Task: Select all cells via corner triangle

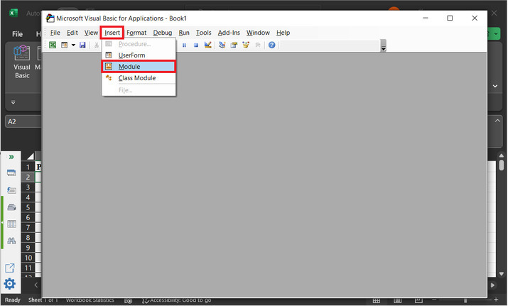Action: click(x=30, y=157)
